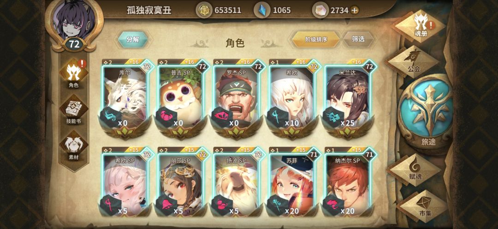Open the 筛选 filter options
Screen dimensions: 498x229
click(x=358, y=39)
